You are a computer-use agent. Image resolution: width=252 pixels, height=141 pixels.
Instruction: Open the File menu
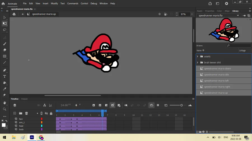point(25,3)
